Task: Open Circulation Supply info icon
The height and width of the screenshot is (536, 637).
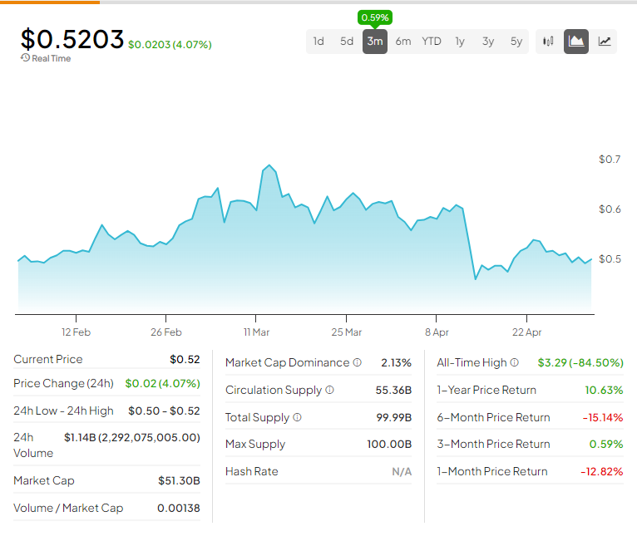Action: [x=330, y=390]
